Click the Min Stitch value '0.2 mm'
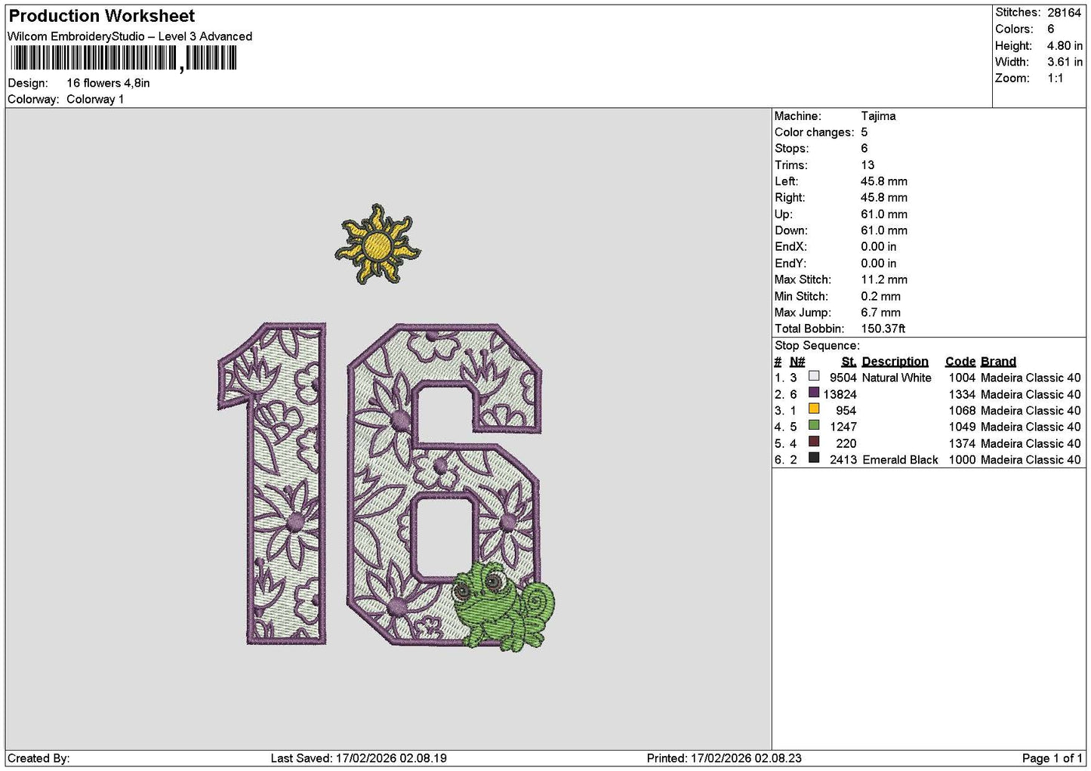 (x=880, y=296)
